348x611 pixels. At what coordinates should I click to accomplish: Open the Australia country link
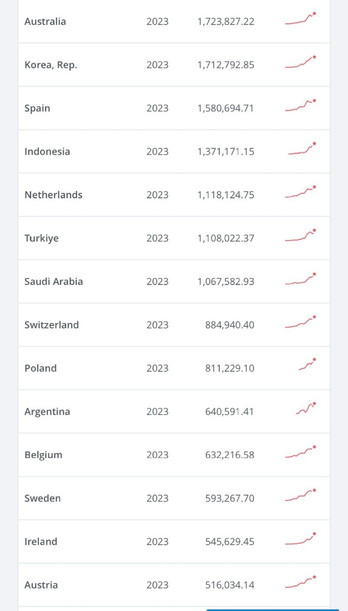point(45,21)
